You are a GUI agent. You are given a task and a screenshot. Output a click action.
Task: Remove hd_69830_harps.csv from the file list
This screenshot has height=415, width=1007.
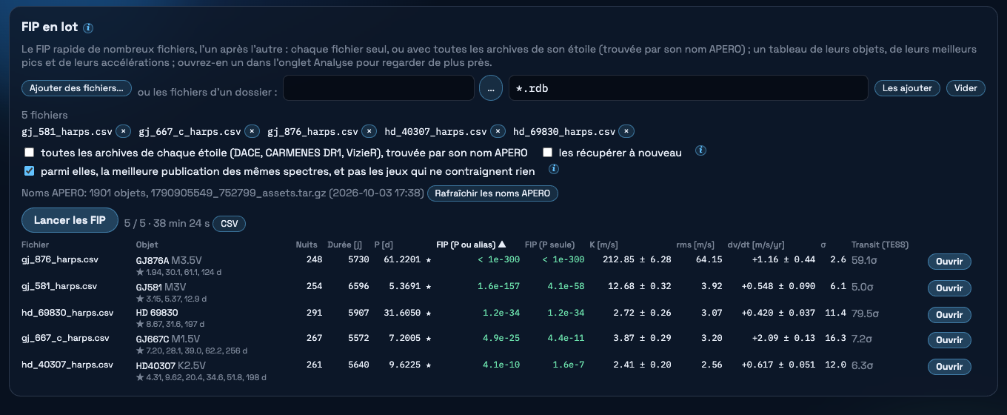tap(627, 131)
